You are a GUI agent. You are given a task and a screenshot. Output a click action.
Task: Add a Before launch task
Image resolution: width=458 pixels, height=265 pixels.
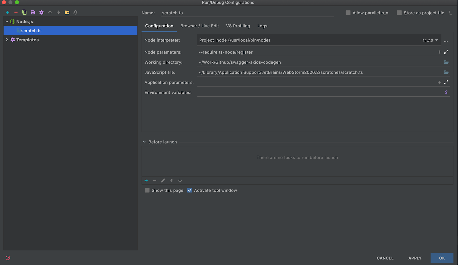pos(146,180)
